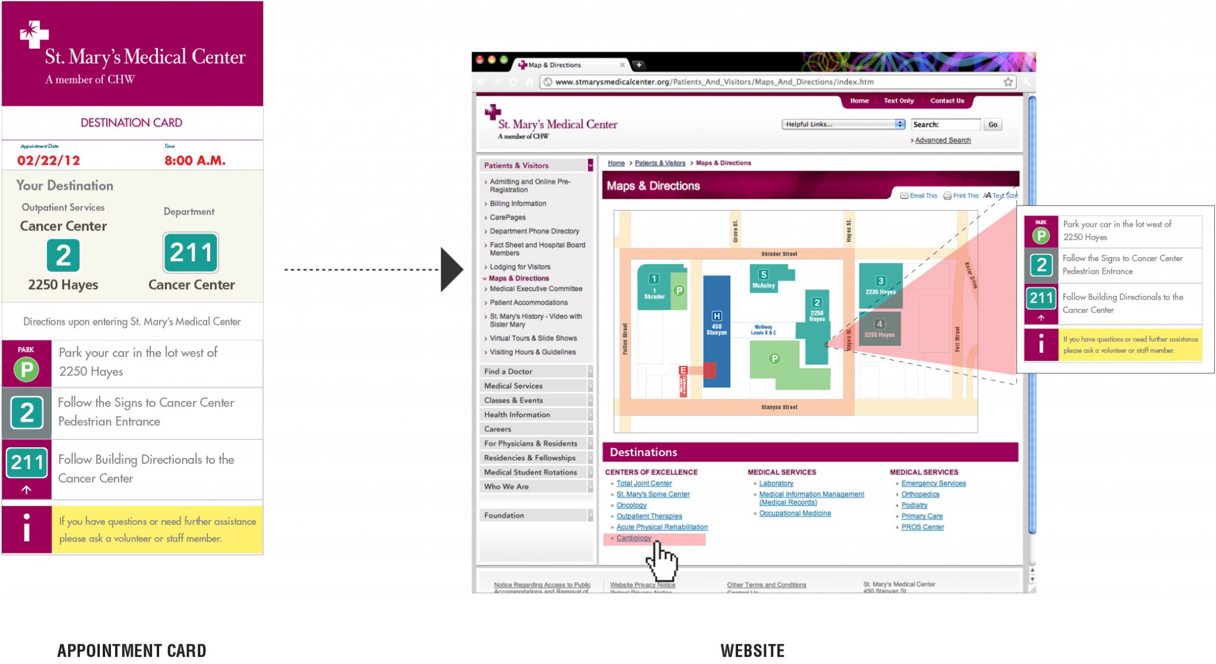1216x664 pixels.
Task: Click the Email This envelope icon
Action: click(904, 195)
